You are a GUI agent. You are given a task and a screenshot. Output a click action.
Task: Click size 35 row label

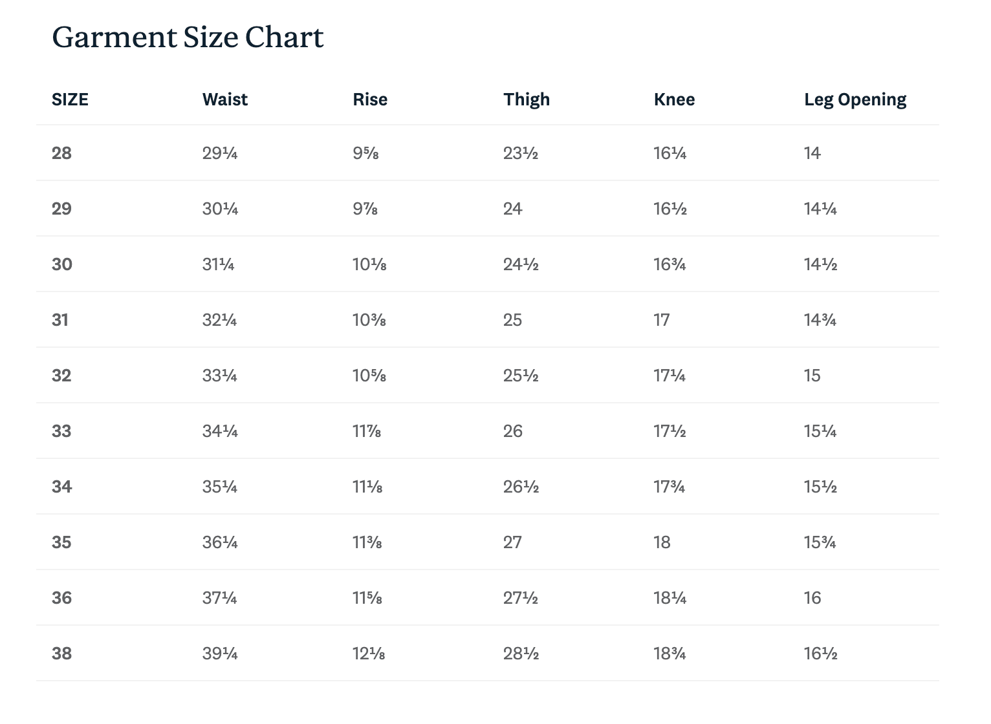pos(61,542)
